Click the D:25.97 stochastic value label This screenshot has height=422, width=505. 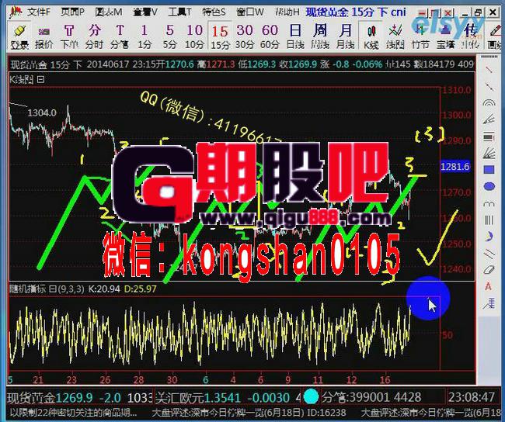tap(141, 289)
